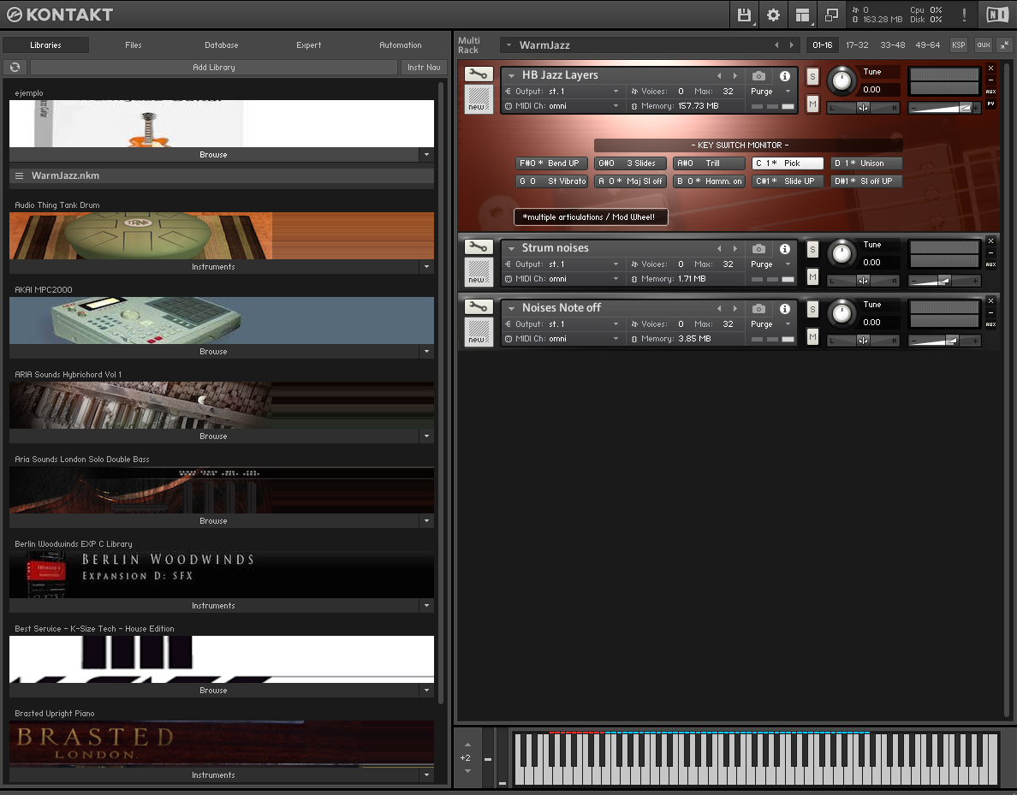The image size is (1017, 795).
Task: Select rack page 17-32
Action: coord(857,44)
